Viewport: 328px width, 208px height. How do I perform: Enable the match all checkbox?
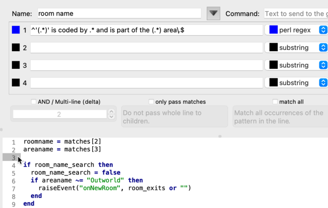tap(275, 102)
